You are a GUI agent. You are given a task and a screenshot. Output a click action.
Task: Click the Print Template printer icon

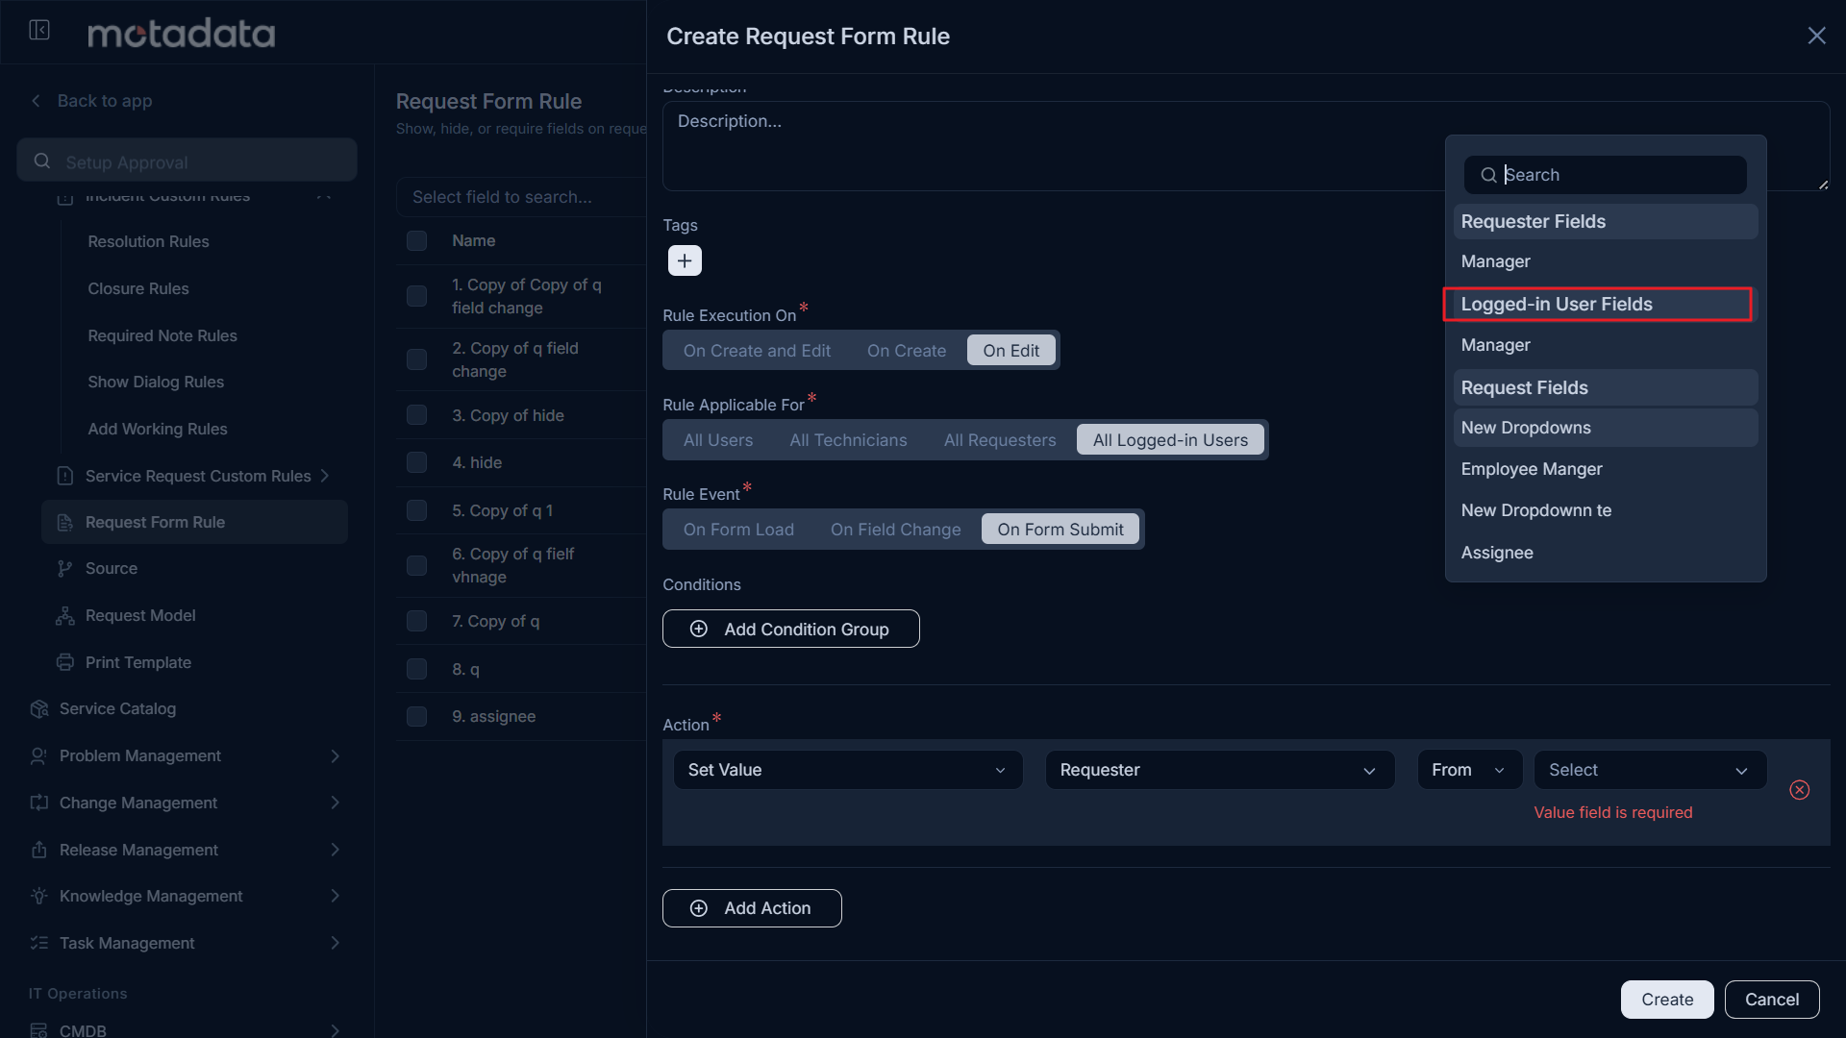click(65, 662)
